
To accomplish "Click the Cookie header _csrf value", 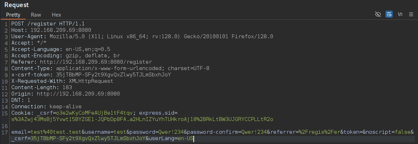I will [x=85, y=113].
